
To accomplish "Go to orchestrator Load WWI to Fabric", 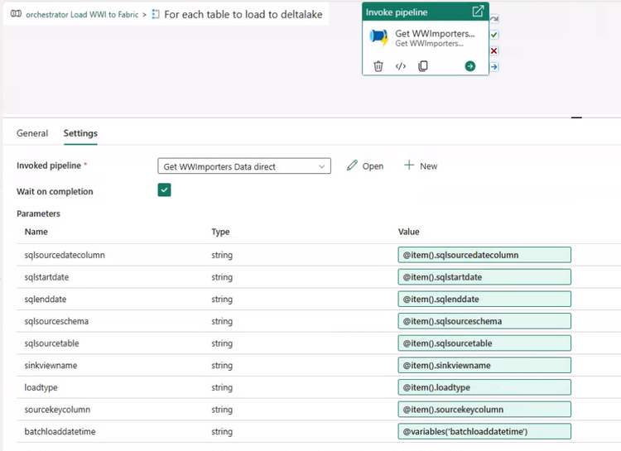I will point(82,15).
